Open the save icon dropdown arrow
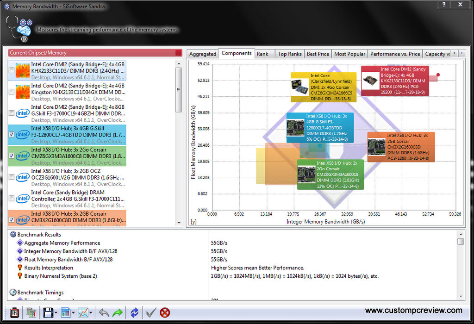474x324 pixels. click(x=56, y=313)
